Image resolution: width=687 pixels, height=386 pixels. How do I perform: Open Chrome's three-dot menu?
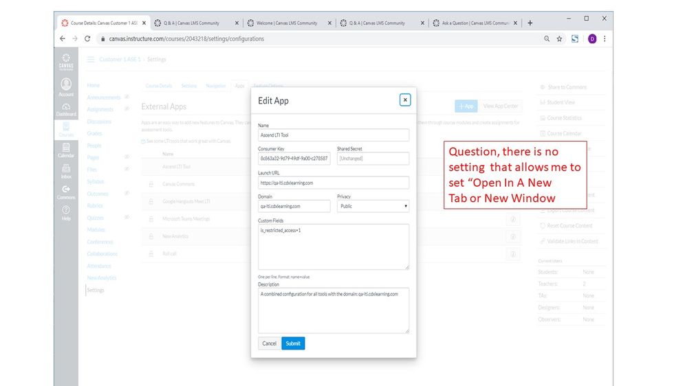click(x=604, y=39)
